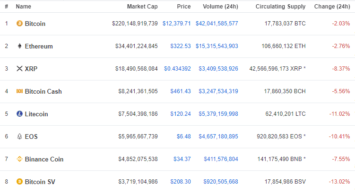This screenshot has height=193, width=355.
Task: Open Bitcoin volume $42,041,585,577
Action: (x=216, y=24)
